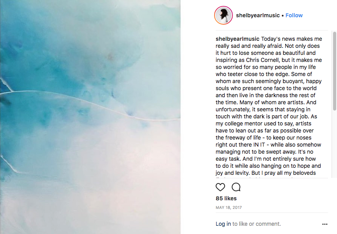Open shelbyearlmusic username beside the avatar
This screenshot has width=337, height=234.
(x=258, y=15)
